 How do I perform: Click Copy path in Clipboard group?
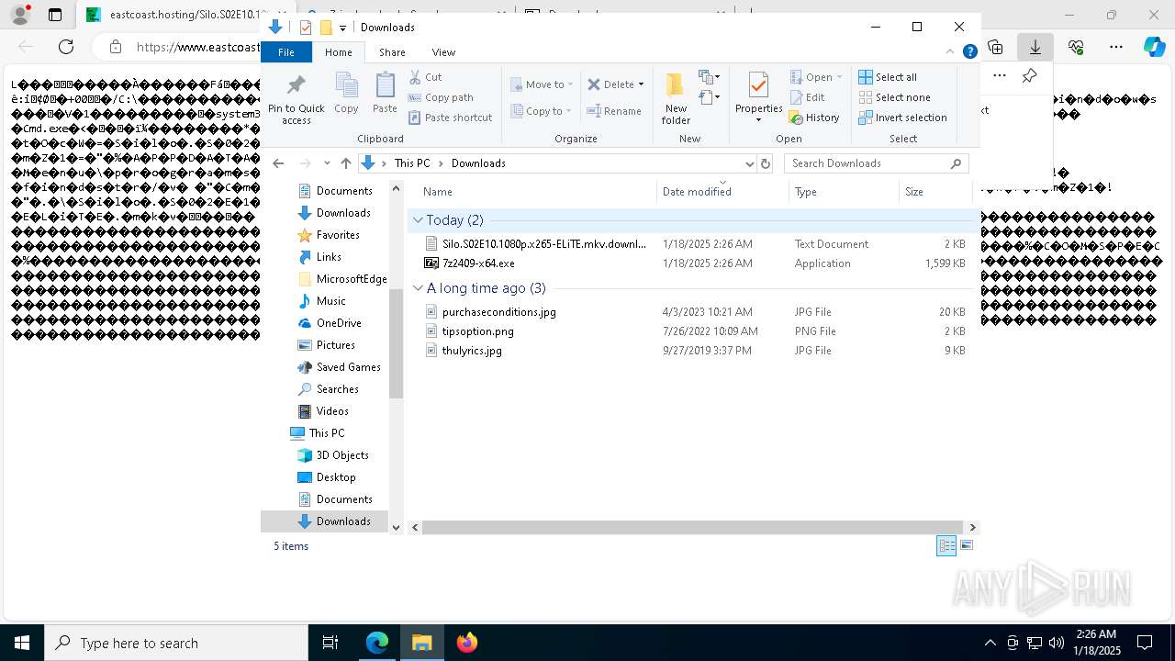[441, 97]
